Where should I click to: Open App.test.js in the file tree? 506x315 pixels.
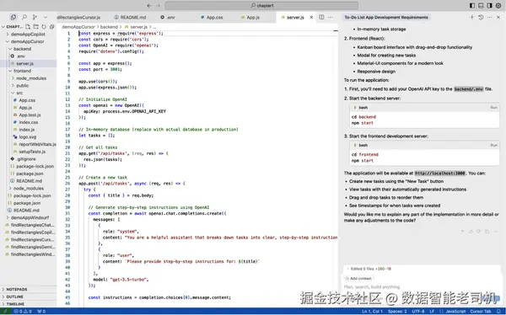(x=30, y=115)
